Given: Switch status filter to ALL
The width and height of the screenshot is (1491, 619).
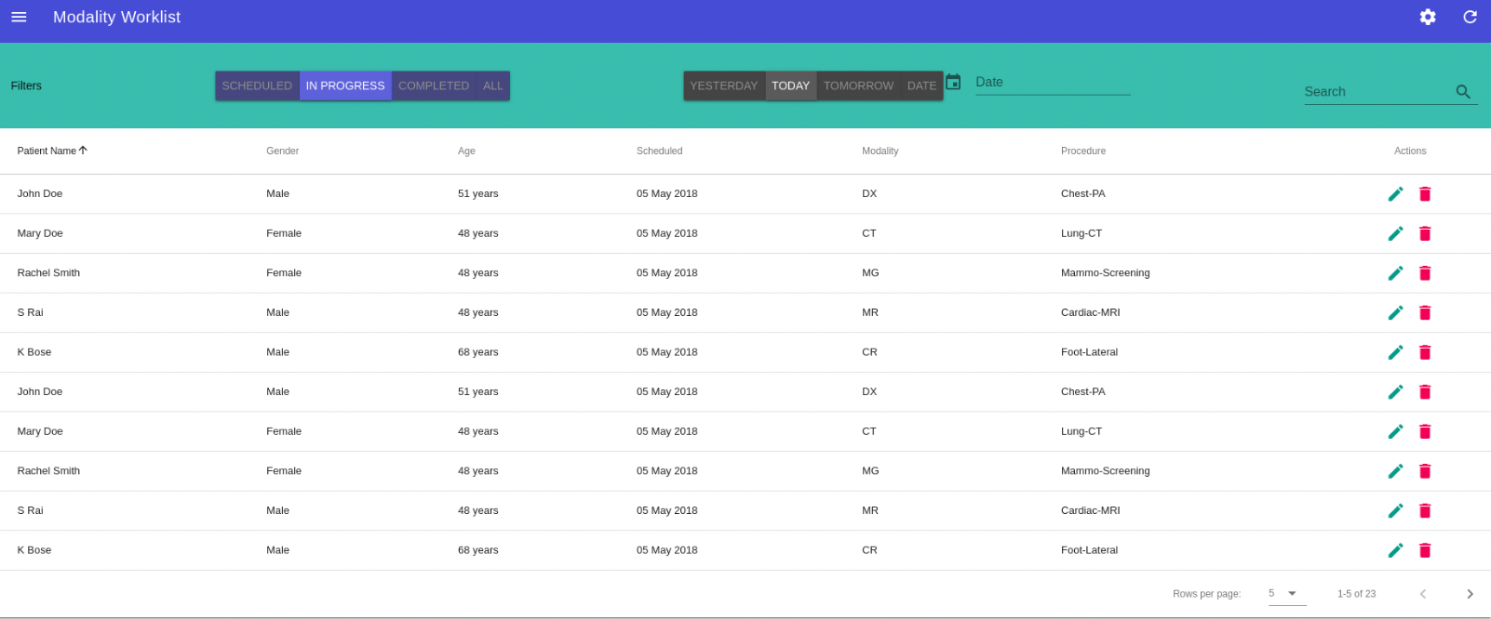Looking at the screenshot, I should [x=492, y=86].
